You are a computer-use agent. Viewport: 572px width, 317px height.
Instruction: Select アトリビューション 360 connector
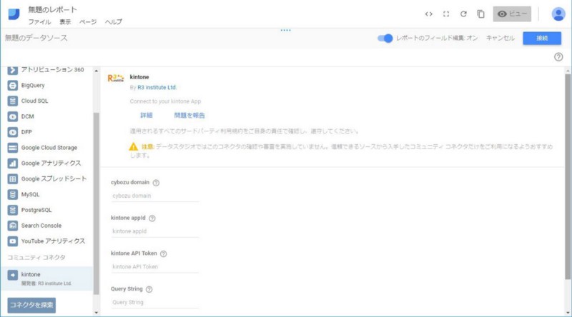tap(46, 69)
